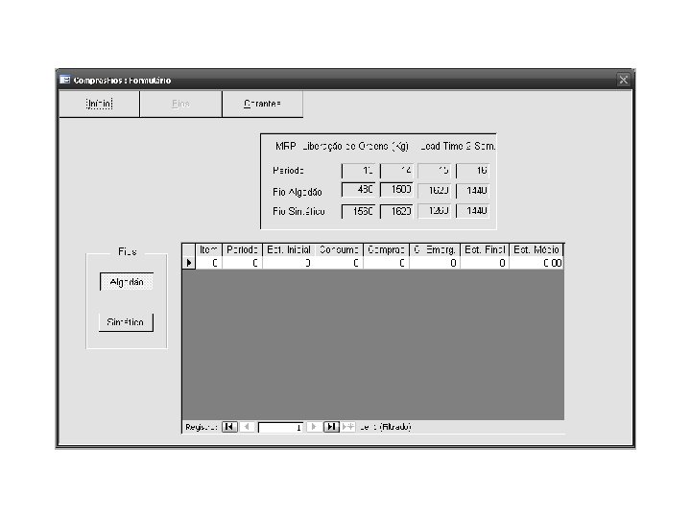Go to first record in navigator
The width and height of the screenshot is (691, 518).
[229, 426]
